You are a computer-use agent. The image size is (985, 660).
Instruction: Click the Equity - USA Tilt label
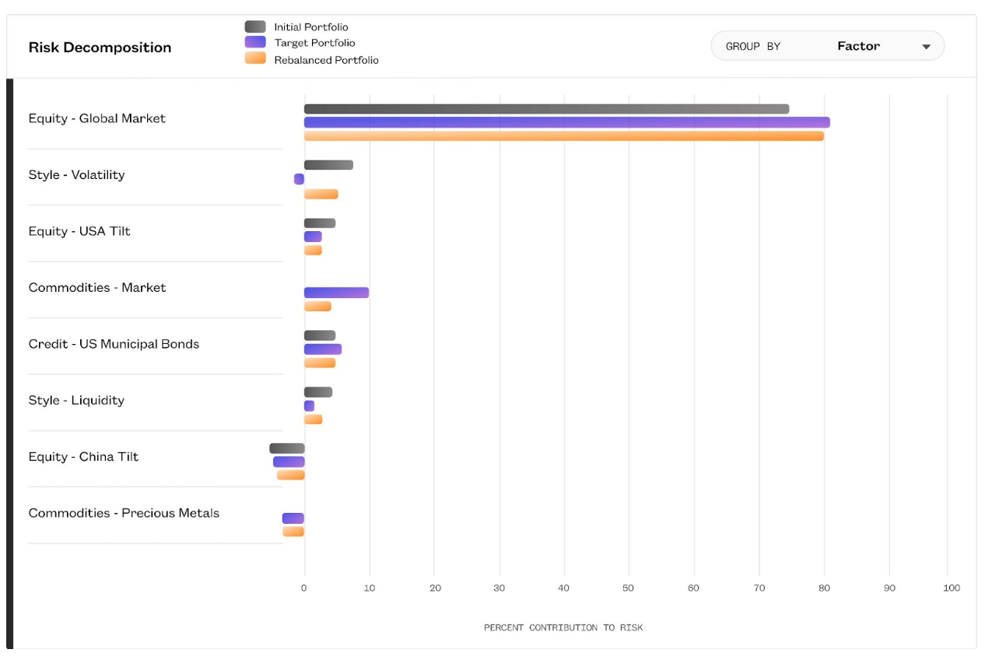tap(79, 231)
